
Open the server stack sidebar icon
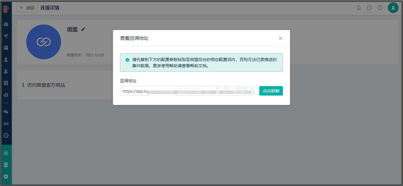[x=6, y=165]
